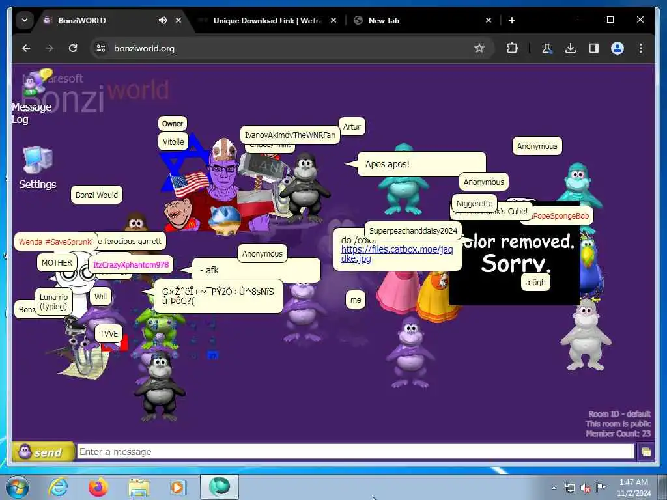Click the Will name tag
Screen dimensions: 667x500
100,296
